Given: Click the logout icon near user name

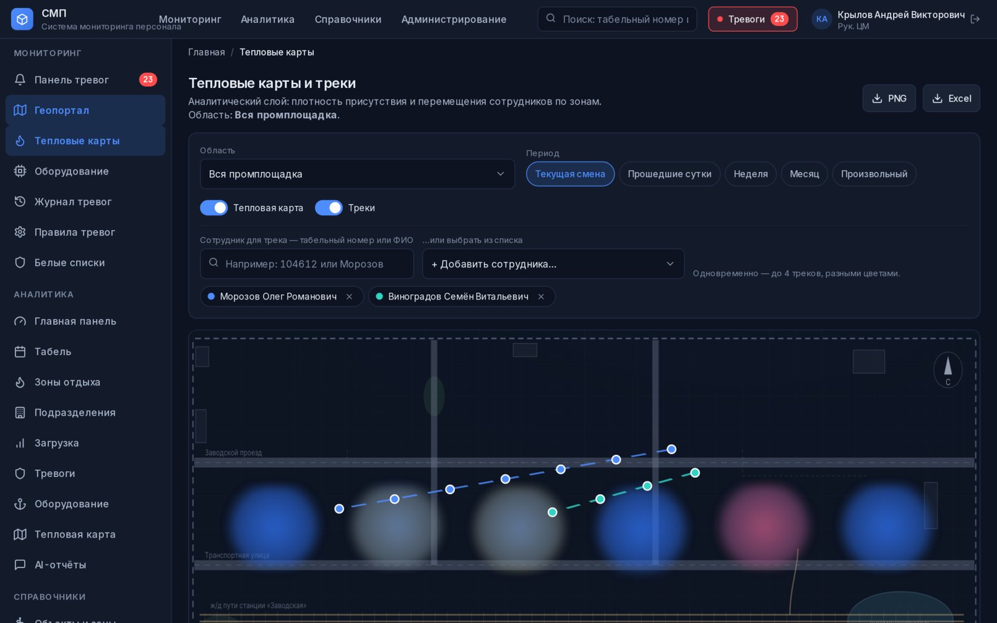Looking at the screenshot, I should (x=975, y=19).
